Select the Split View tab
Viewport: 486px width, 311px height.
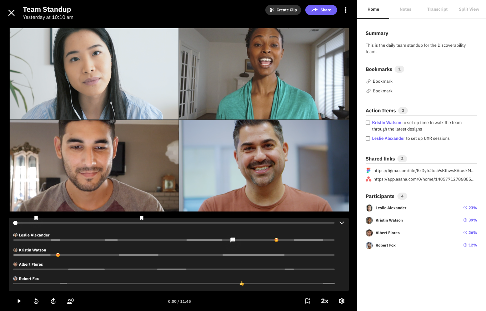(x=469, y=9)
